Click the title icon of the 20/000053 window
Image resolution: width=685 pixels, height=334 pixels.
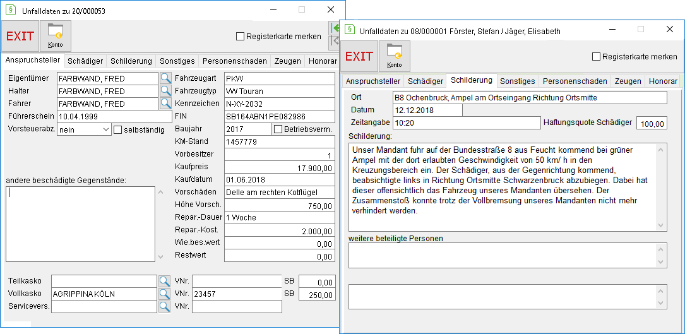pyautogui.click(x=10, y=11)
